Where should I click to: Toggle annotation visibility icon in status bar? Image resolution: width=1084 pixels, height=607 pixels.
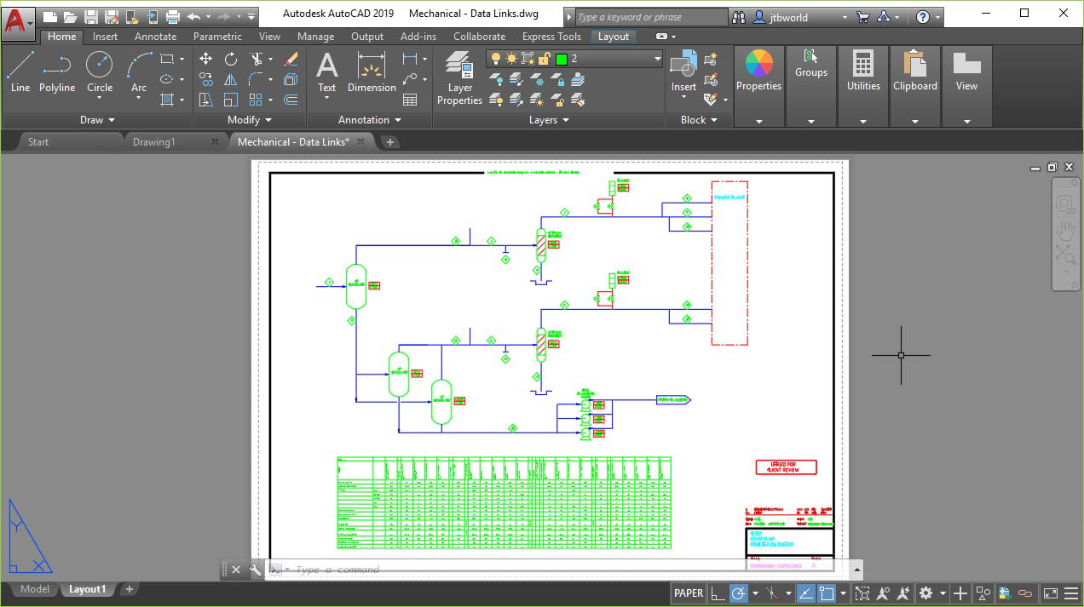[883, 593]
